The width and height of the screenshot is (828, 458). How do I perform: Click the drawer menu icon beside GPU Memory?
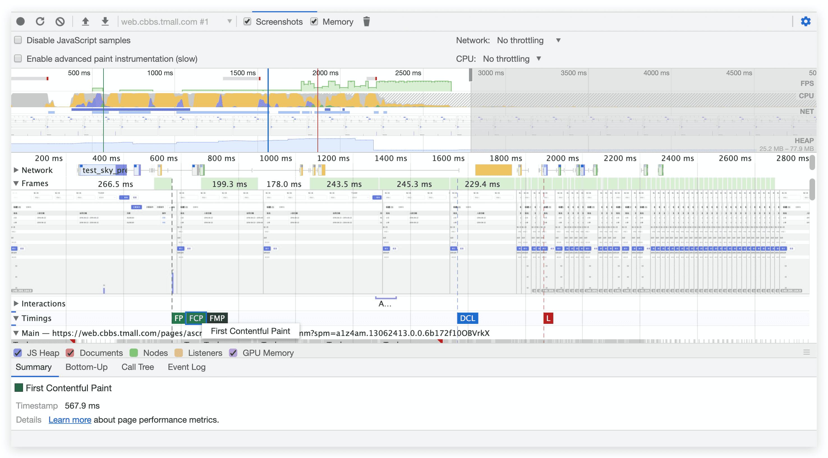(x=806, y=352)
